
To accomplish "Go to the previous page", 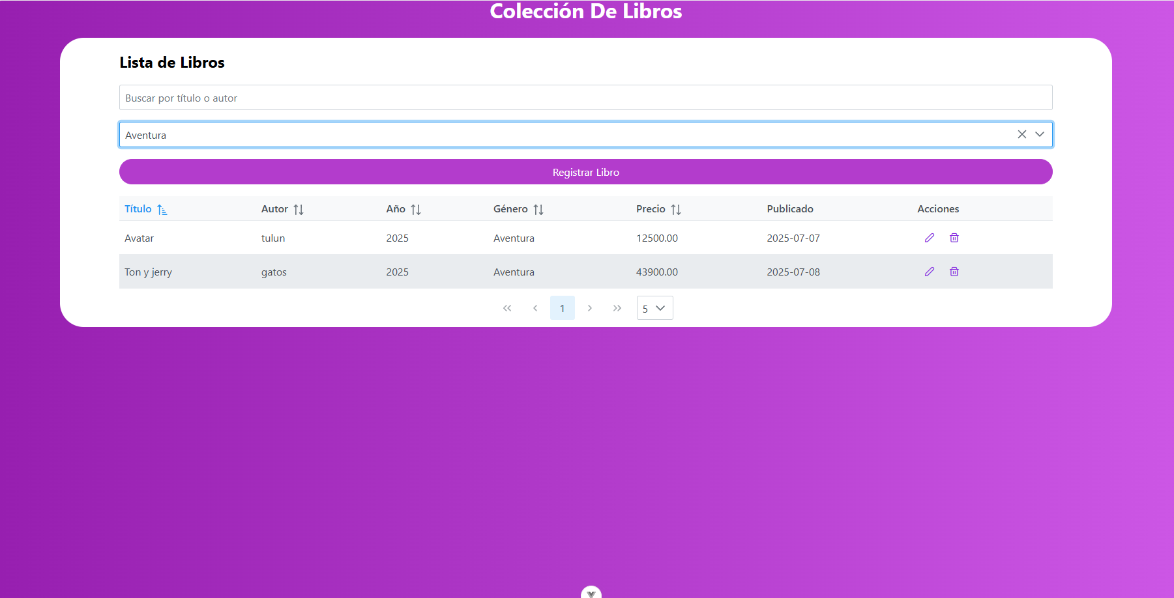I will pyautogui.click(x=535, y=308).
